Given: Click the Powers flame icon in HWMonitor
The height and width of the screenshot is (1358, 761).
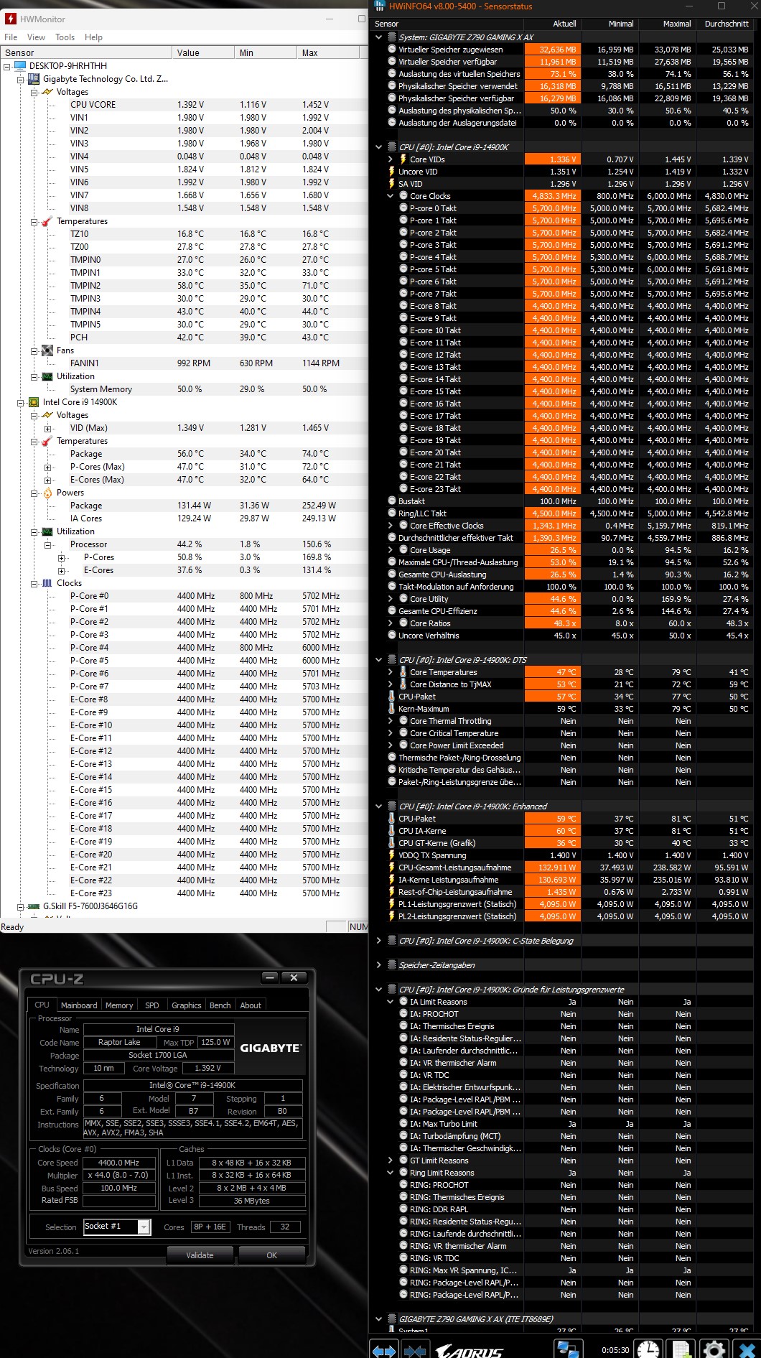Looking at the screenshot, I should point(47,493).
